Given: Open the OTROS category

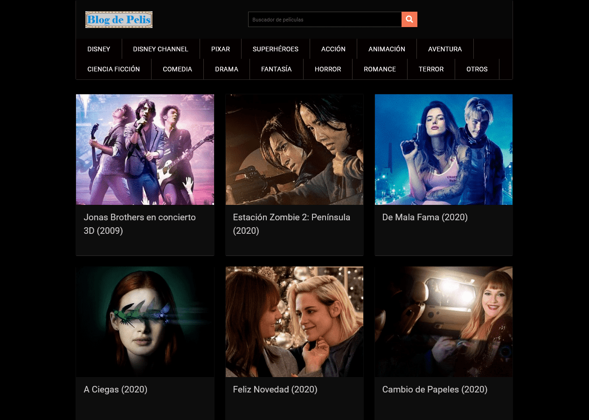Looking at the screenshot, I should click(x=477, y=69).
